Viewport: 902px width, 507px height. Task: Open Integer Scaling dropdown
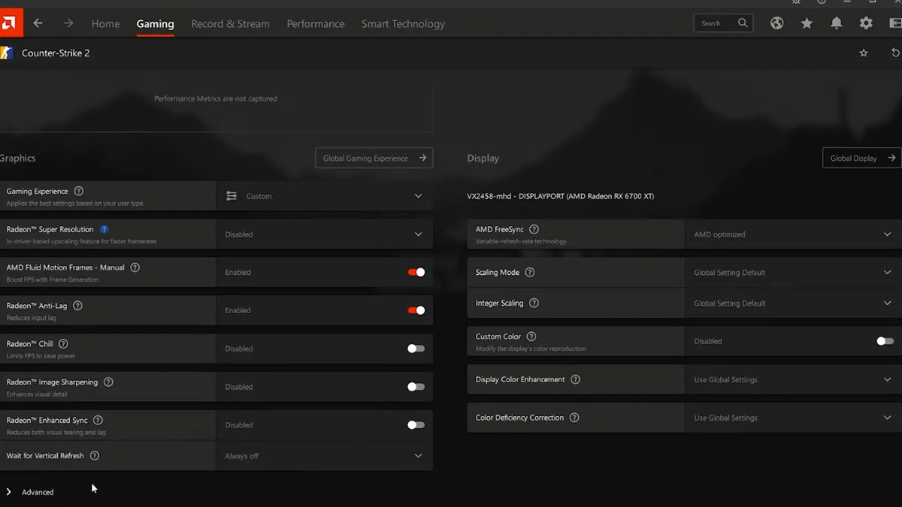click(793, 303)
